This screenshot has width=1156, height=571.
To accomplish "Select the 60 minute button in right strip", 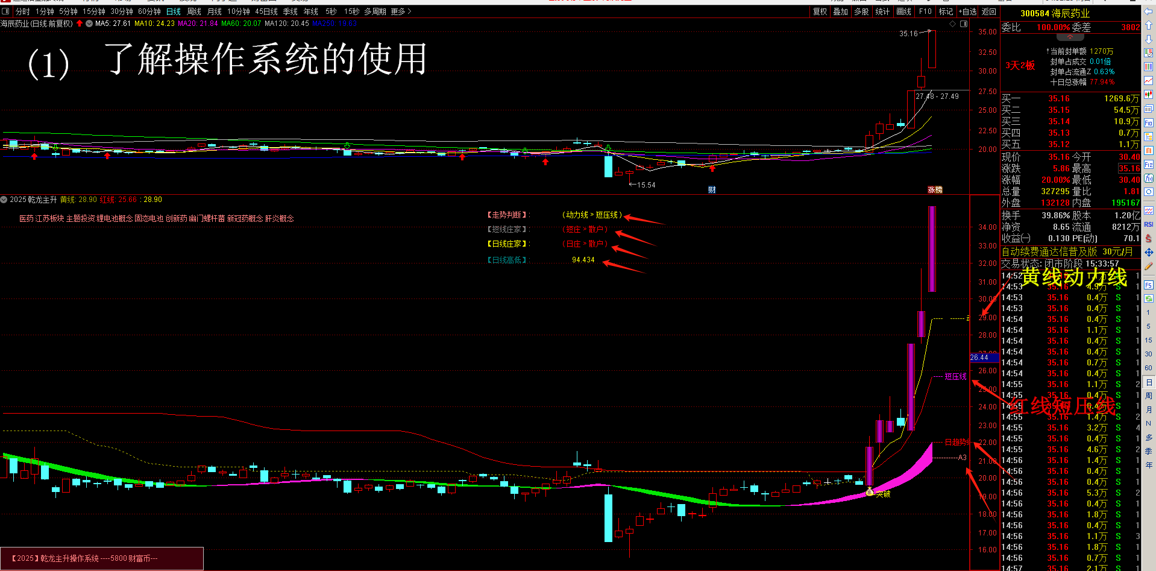I will point(1149,368).
